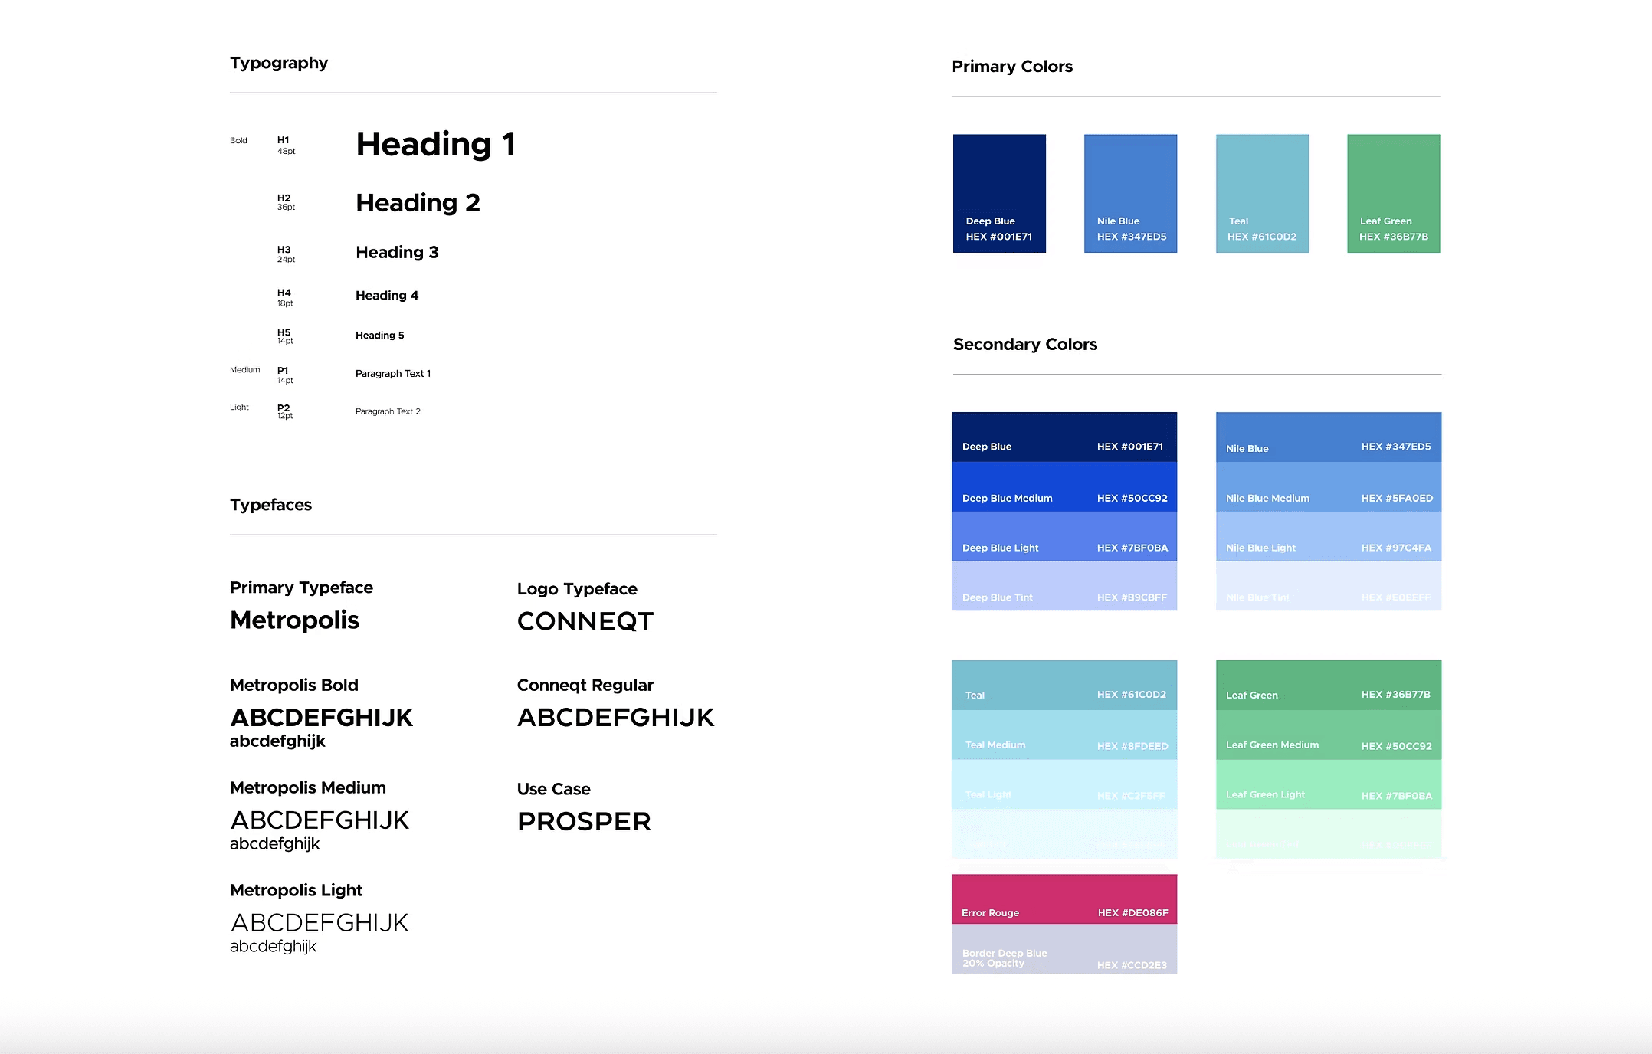Select the Metropolis Light label
The height and width of the screenshot is (1054, 1652).
pyautogui.click(x=296, y=890)
